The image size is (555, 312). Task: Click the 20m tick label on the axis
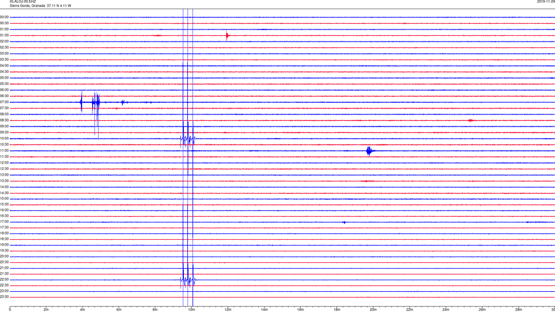tap(373, 310)
